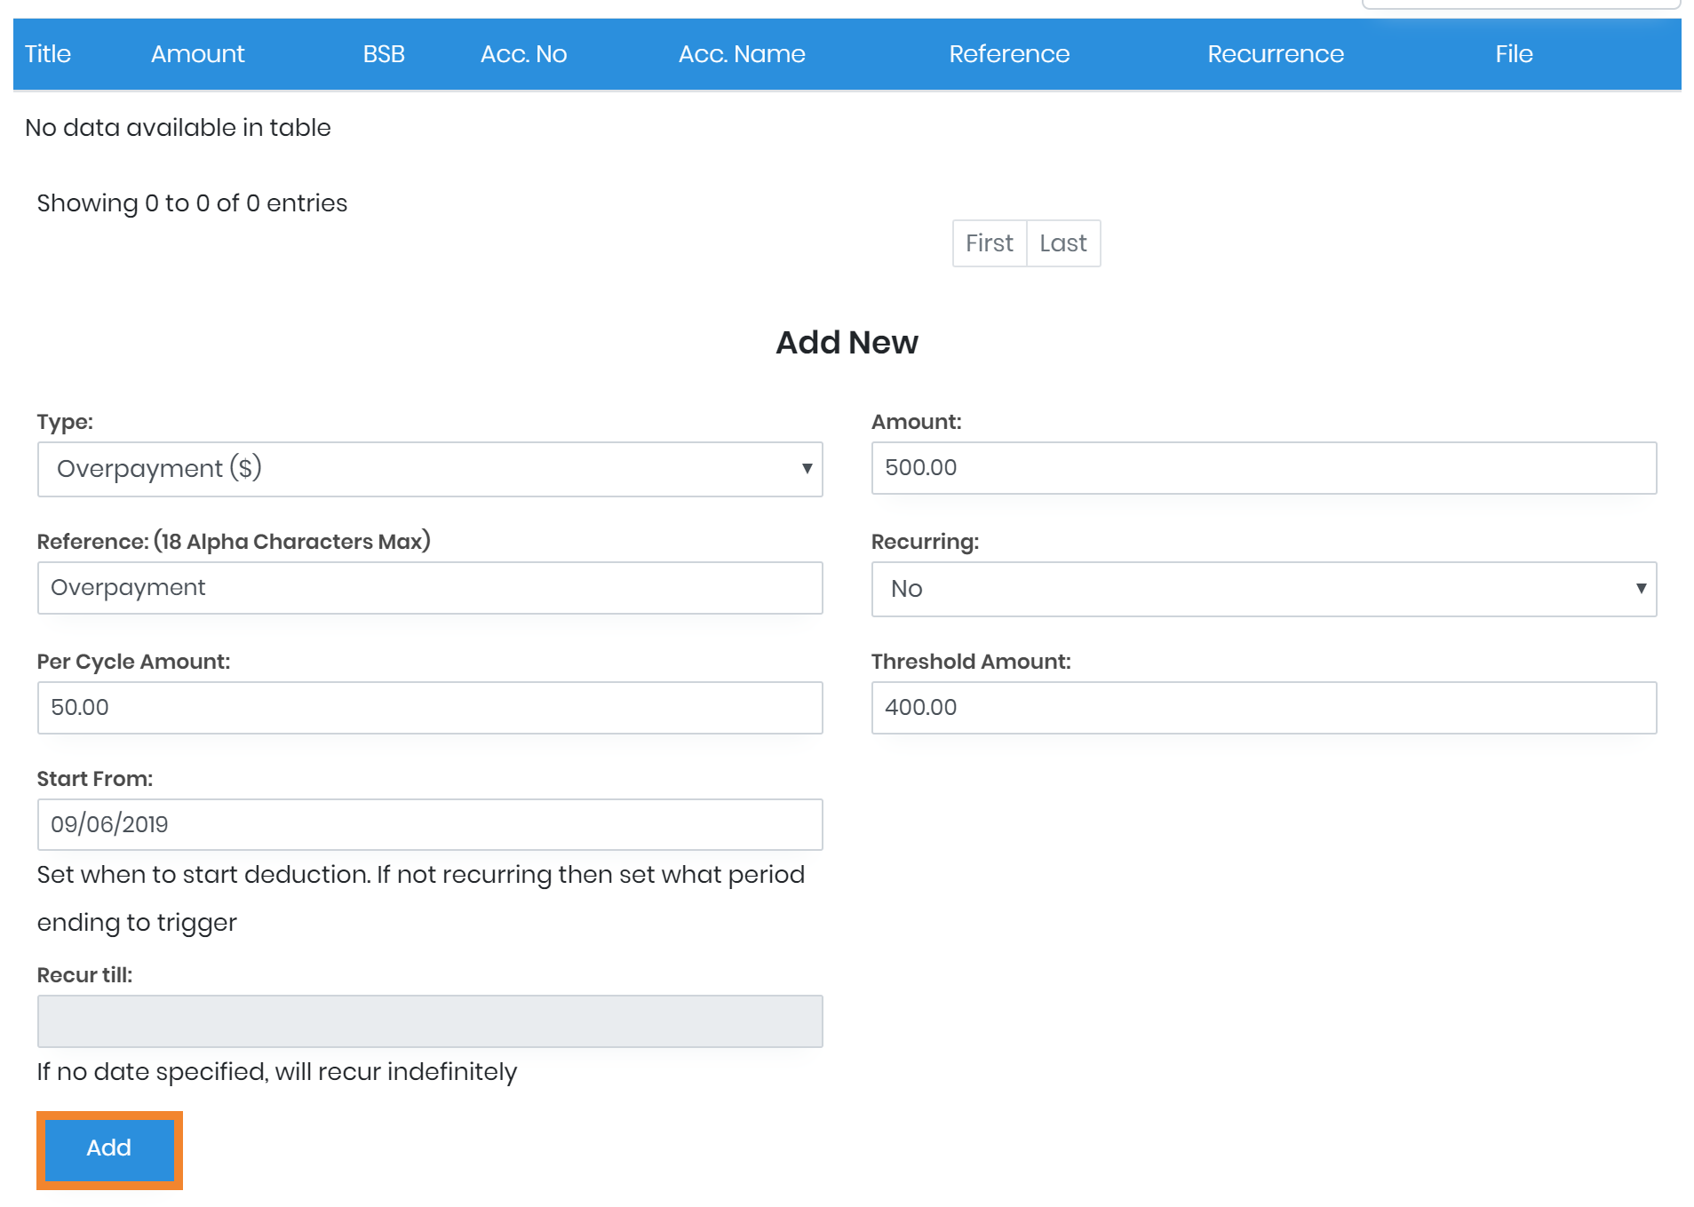Sort table by Reference column header

point(1009,54)
